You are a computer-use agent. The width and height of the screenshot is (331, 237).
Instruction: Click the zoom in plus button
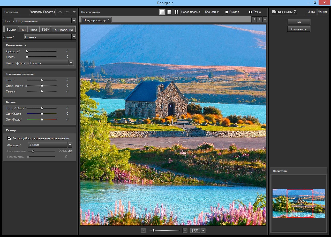coord(185,230)
